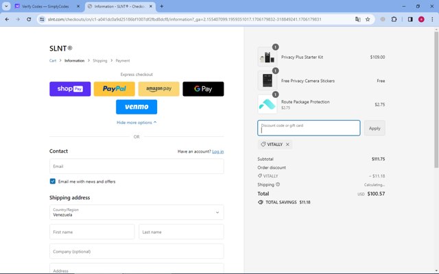Select the Information SLNT checkout tab
Viewport: 439px width, 274px height.
click(x=119, y=6)
